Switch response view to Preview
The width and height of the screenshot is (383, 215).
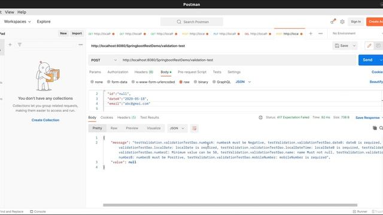(x=132, y=128)
